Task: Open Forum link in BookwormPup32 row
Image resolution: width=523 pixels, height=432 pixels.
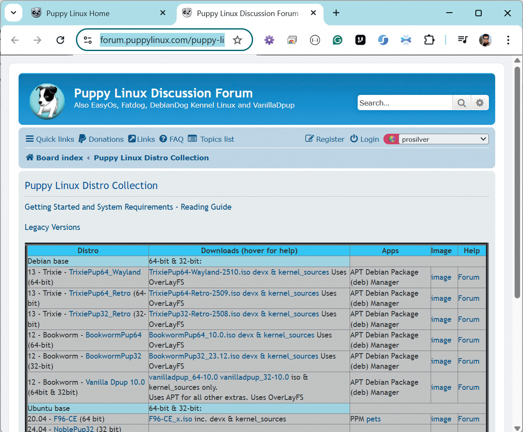Action: pyautogui.click(x=469, y=361)
